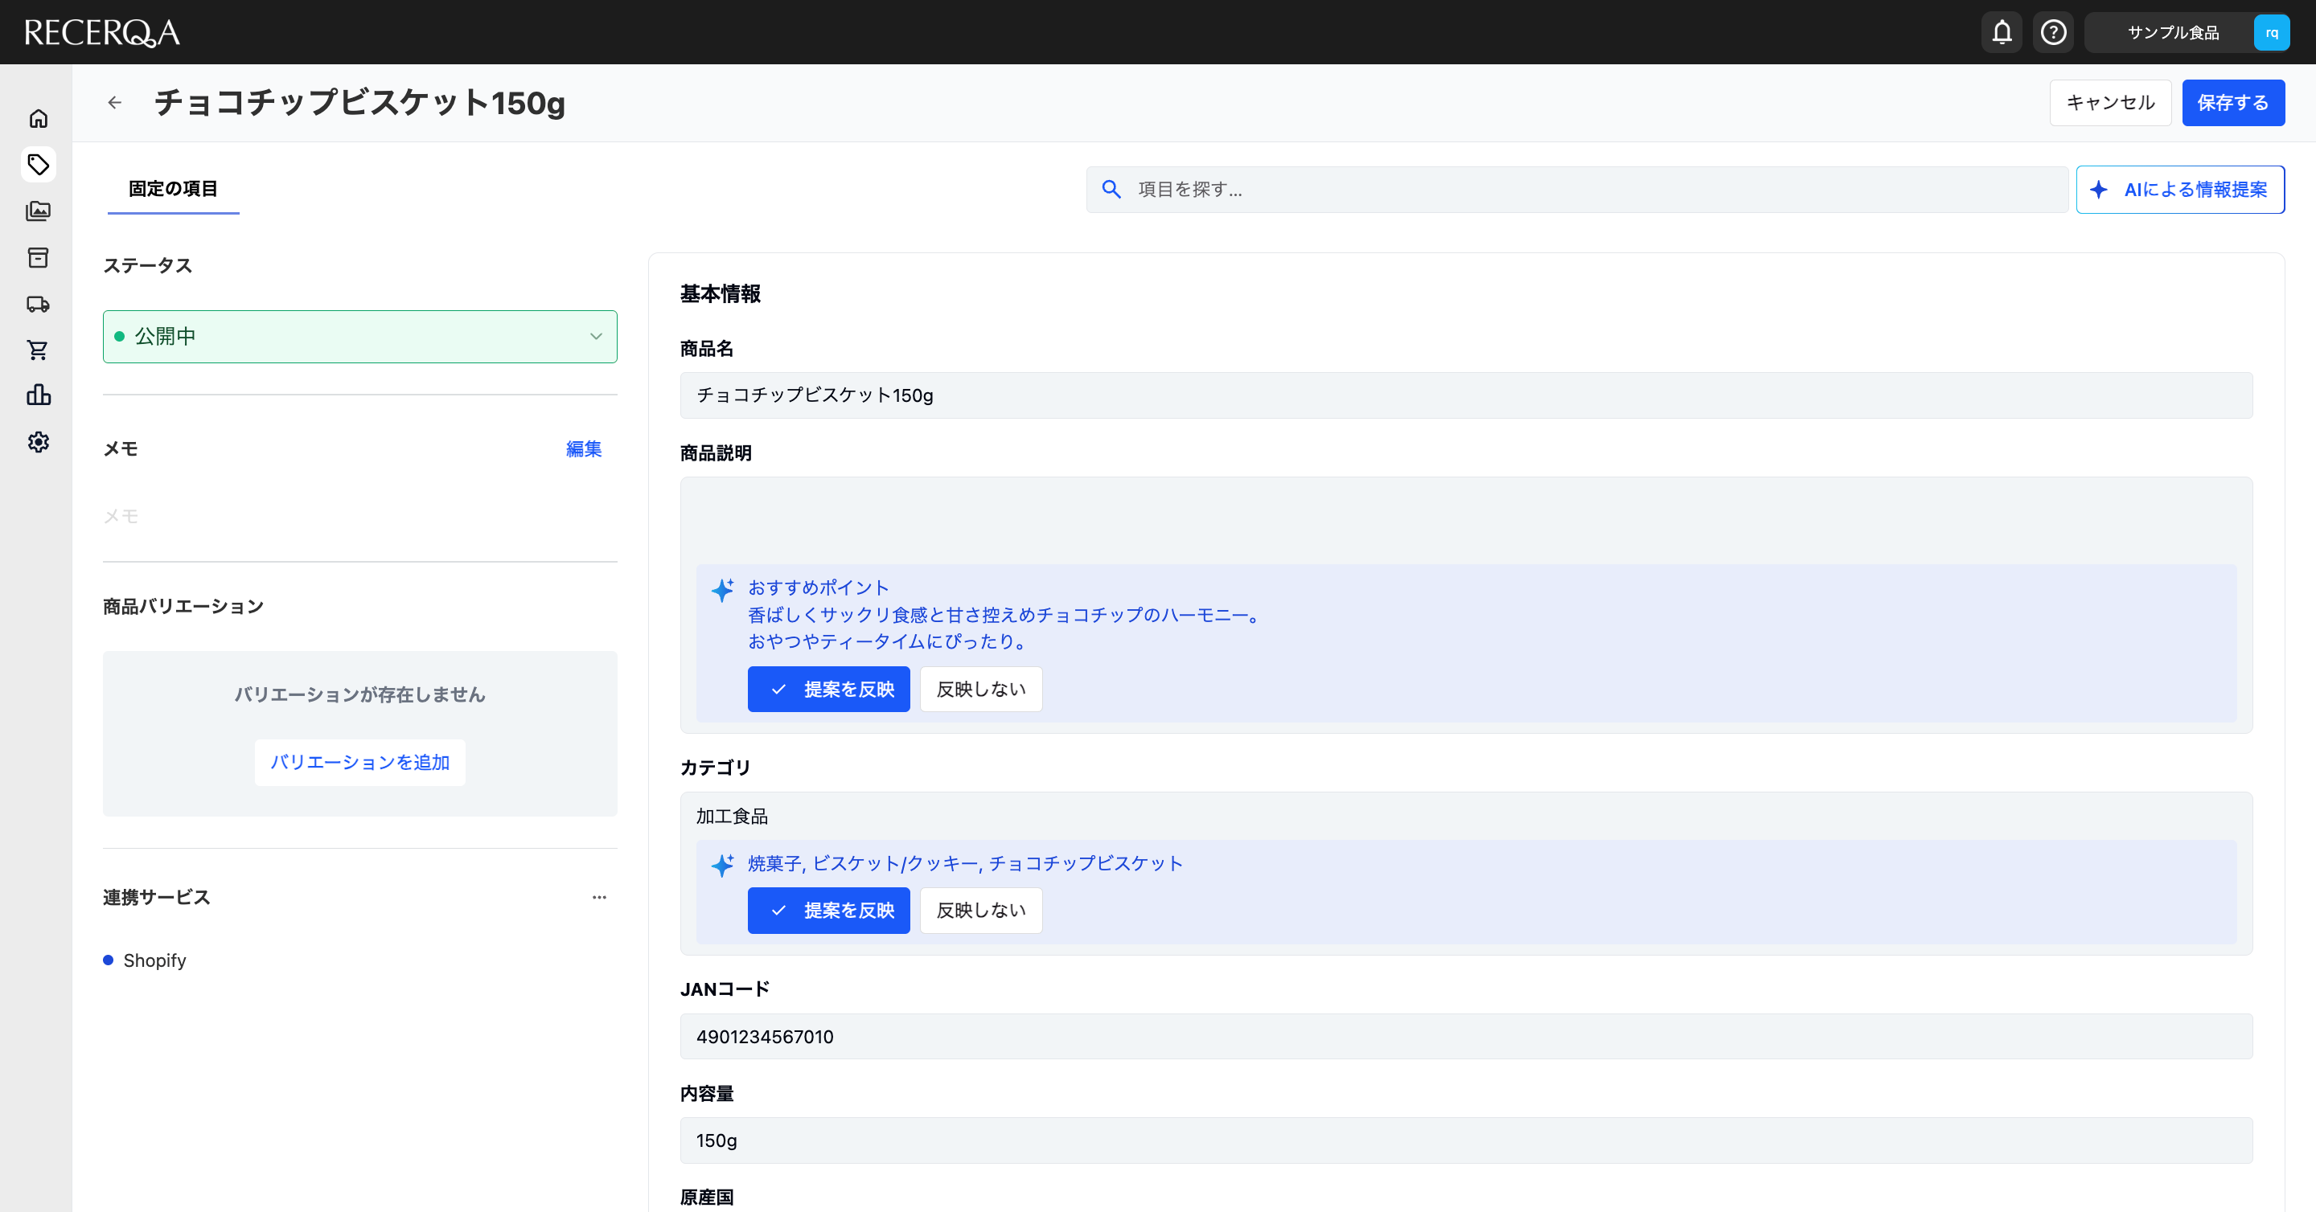Open the 連携サービス three-dot menu
The image size is (2316, 1212).
[x=599, y=897]
